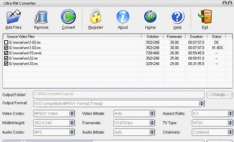Click the Source Video Files column header
Image resolution: width=234 pixels, height=142 pixels.
click(x=21, y=36)
